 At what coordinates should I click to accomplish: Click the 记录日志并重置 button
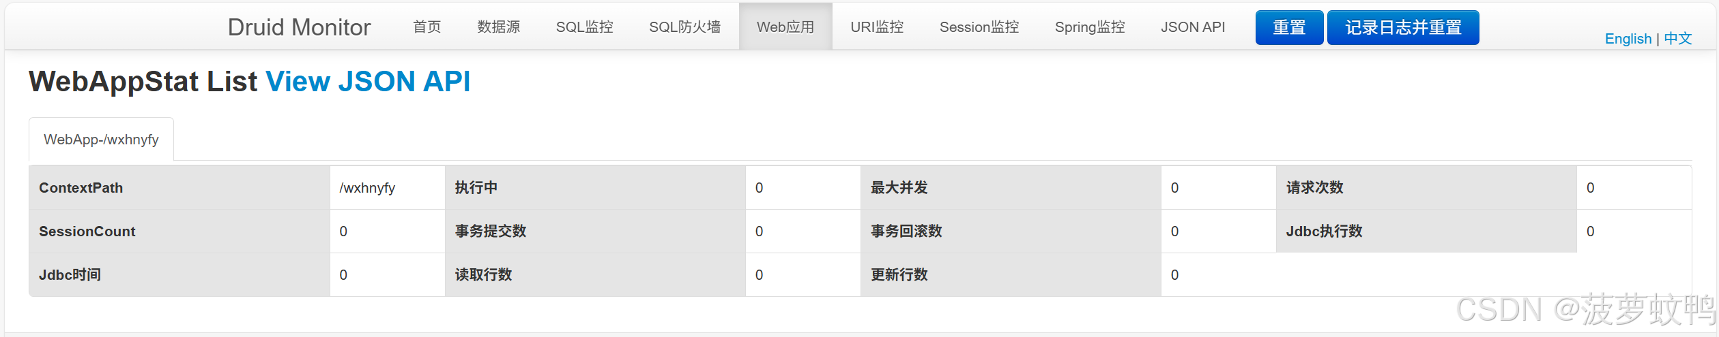click(x=1403, y=28)
